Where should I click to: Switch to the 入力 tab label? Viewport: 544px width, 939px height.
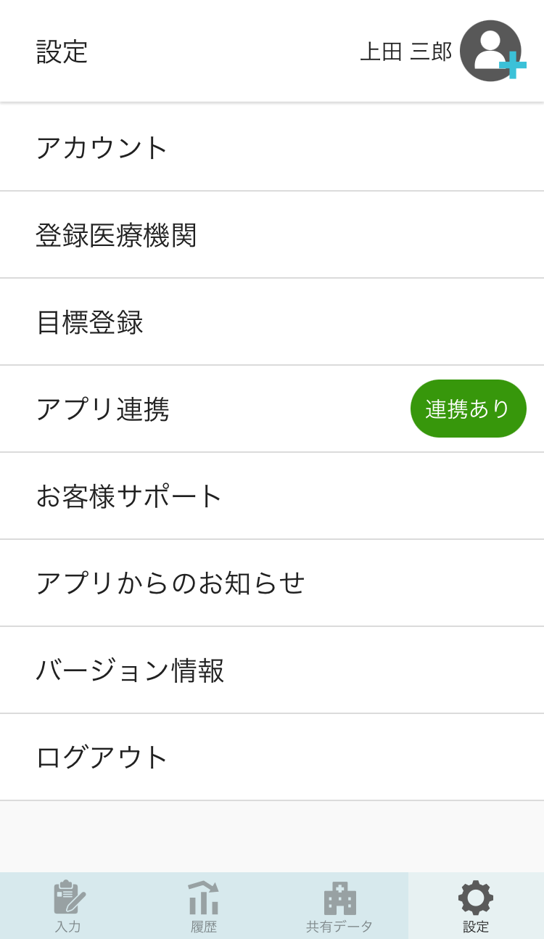(x=68, y=927)
